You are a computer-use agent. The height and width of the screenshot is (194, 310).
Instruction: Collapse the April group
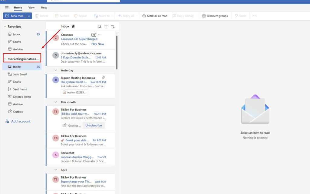56,170
